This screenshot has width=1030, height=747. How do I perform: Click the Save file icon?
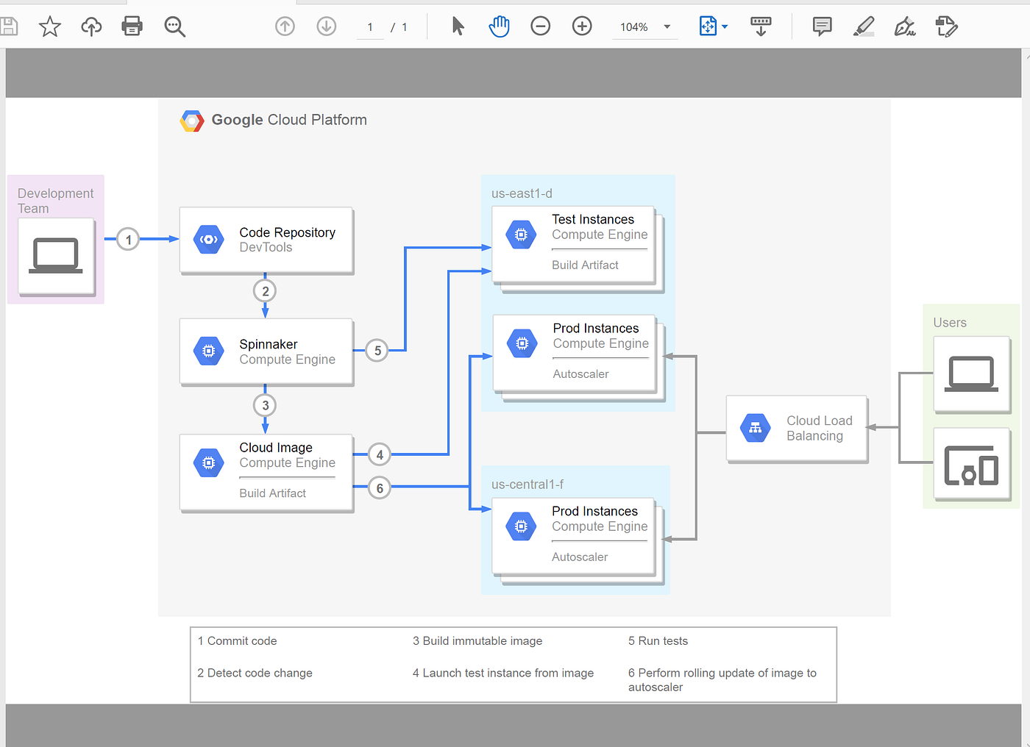(8, 27)
